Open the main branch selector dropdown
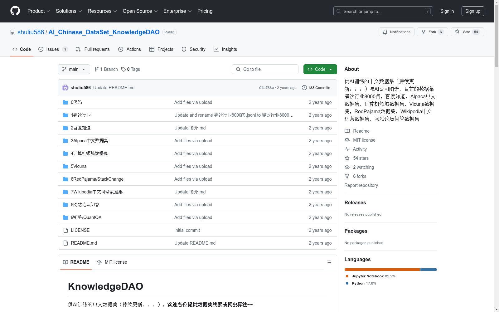 (74, 69)
